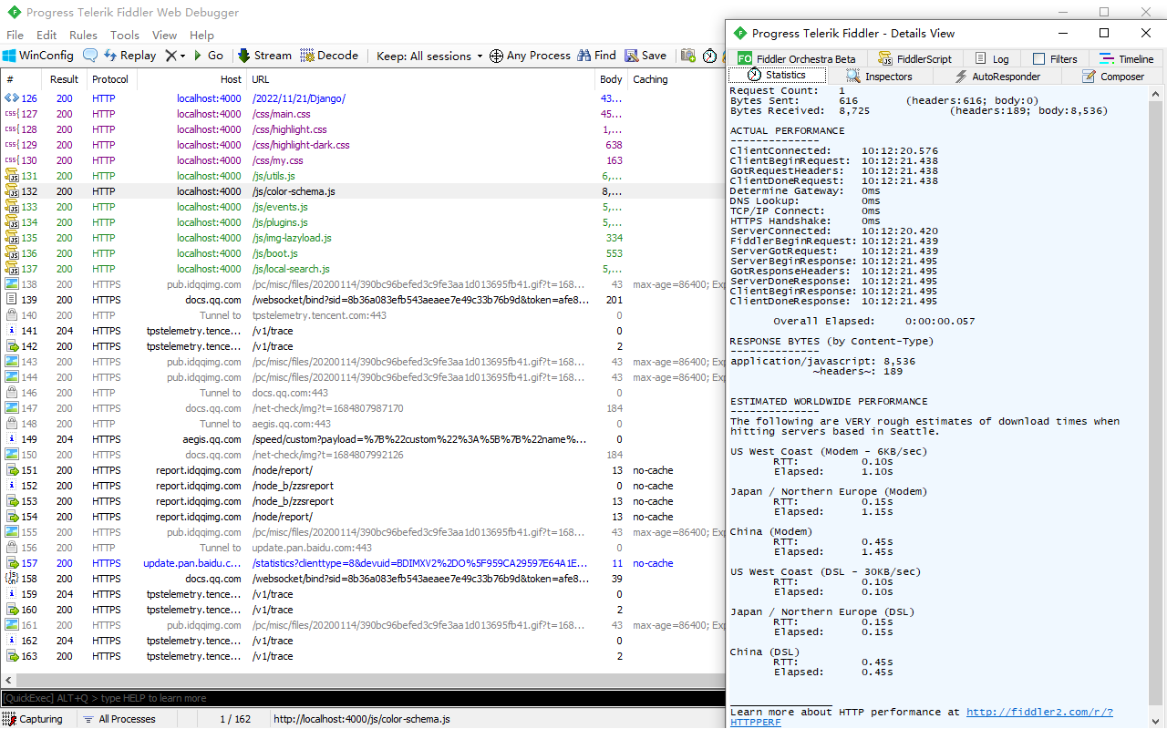1167x729 pixels.
Task: Toggle Capturing in the status bar
Action: (x=33, y=719)
